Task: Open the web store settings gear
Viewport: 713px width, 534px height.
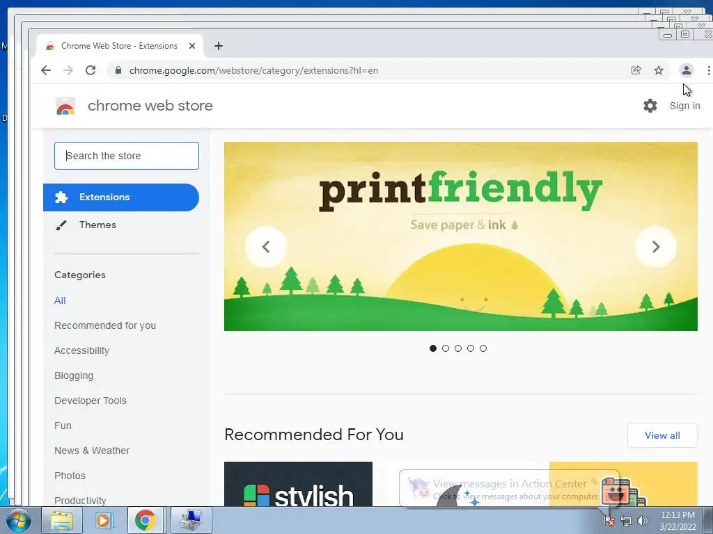Action: (650, 106)
